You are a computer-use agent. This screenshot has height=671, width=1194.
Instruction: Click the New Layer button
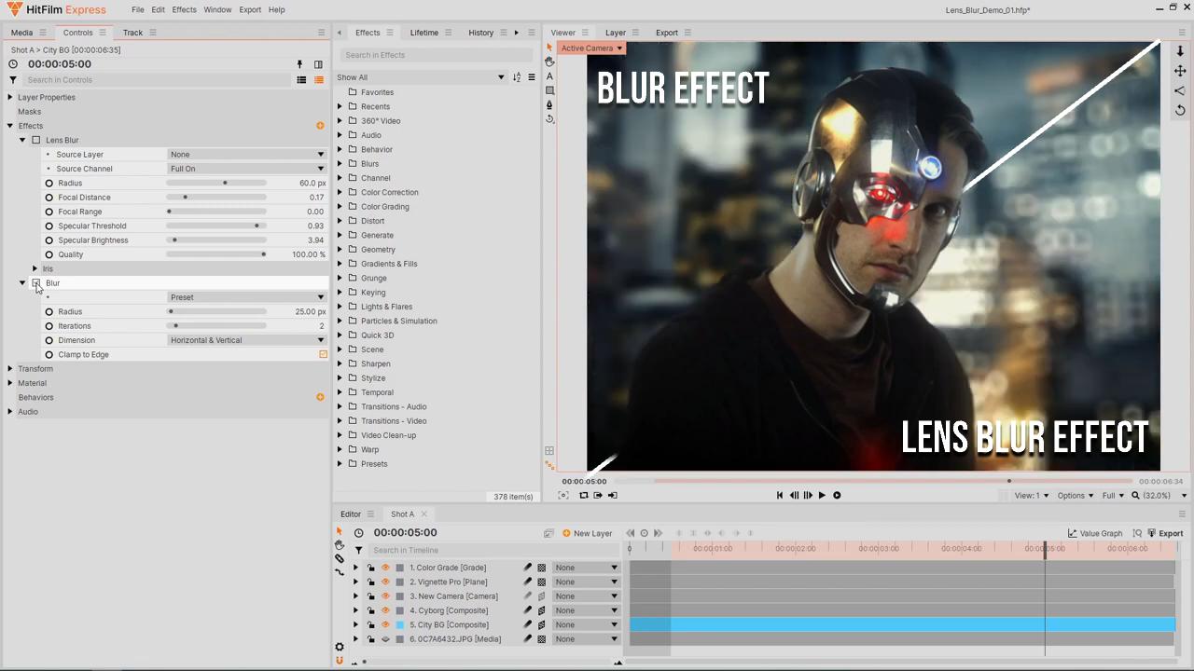pos(588,533)
